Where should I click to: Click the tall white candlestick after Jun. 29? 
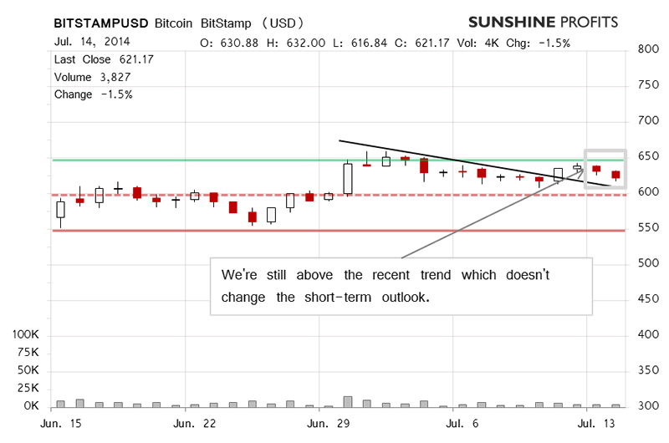[x=348, y=179]
